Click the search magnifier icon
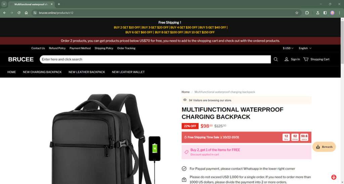This screenshot has width=344, height=184. 275,59
